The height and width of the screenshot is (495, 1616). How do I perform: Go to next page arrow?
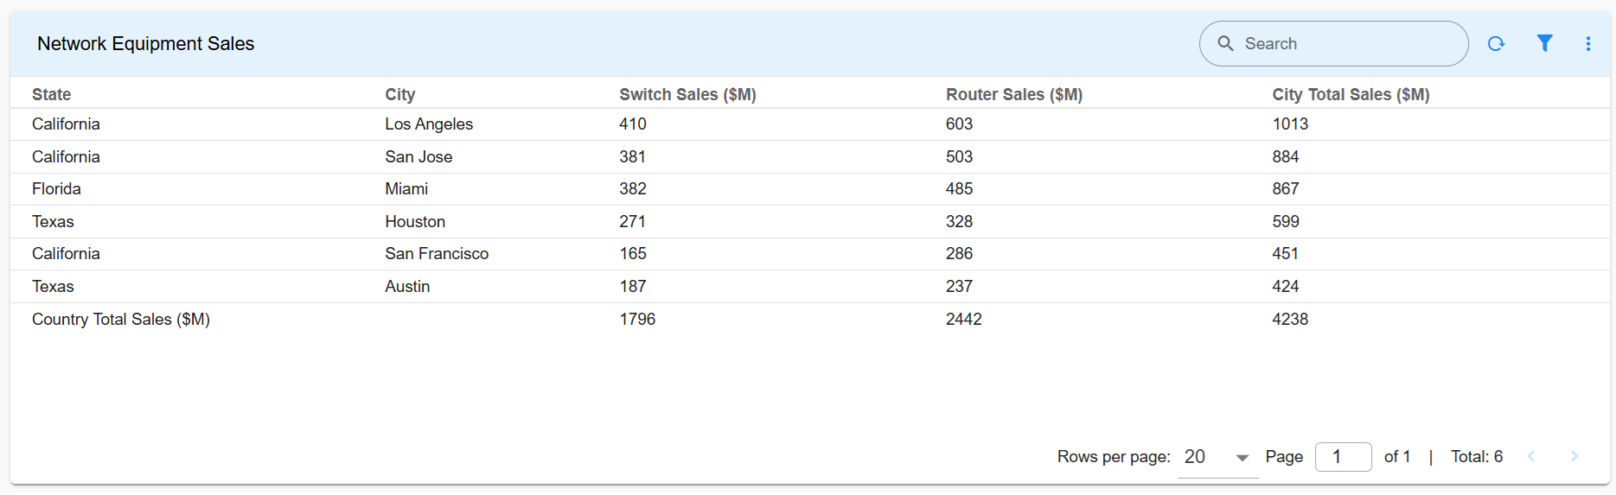[x=1574, y=456]
